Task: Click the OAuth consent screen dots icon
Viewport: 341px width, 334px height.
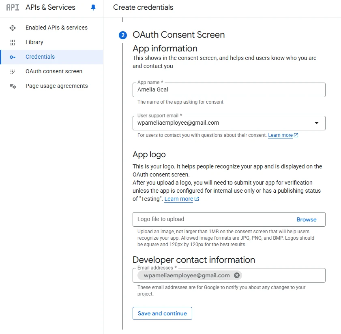Action: (x=13, y=71)
